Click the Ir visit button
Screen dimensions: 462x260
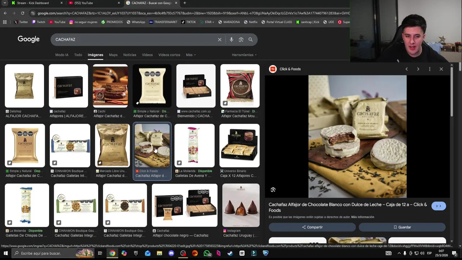pos(439,206)
